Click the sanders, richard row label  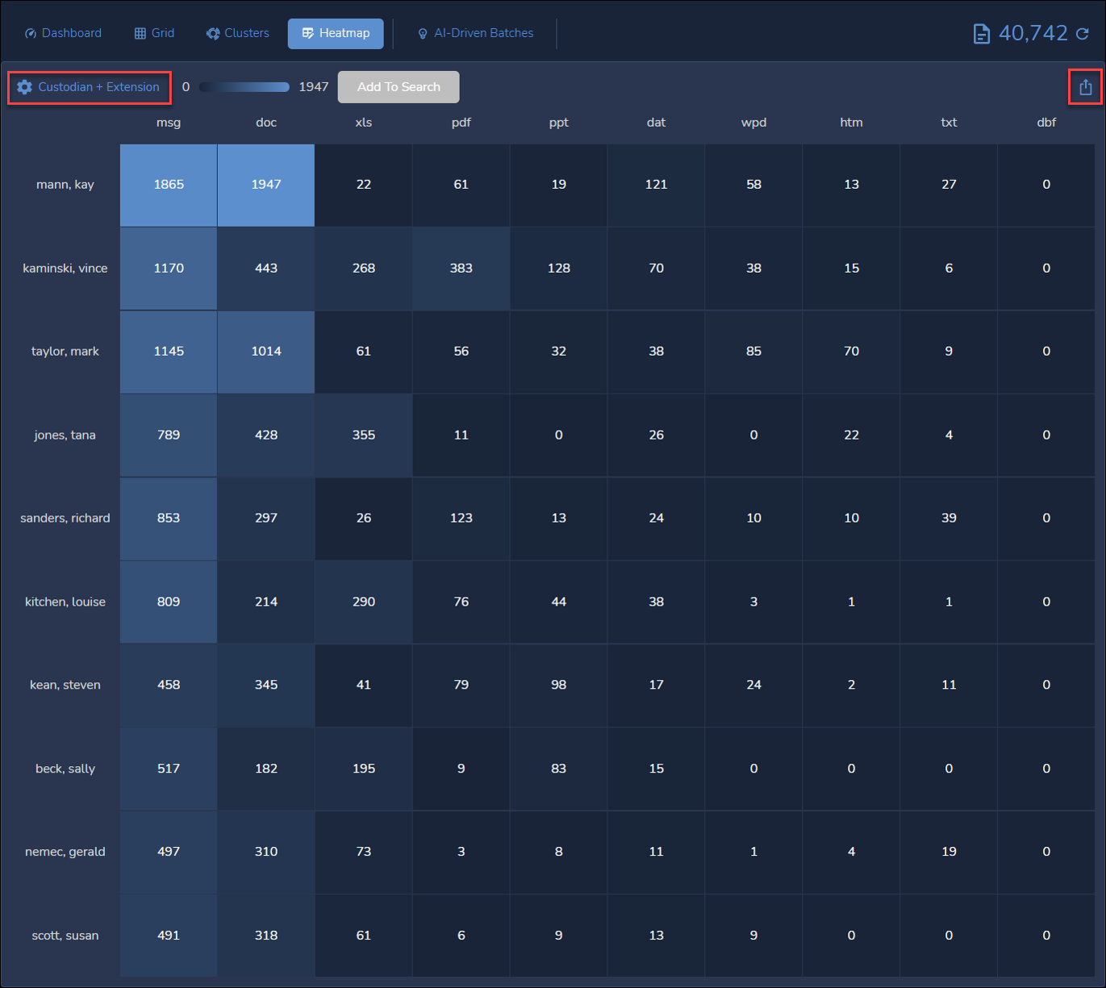pos(65,518)
